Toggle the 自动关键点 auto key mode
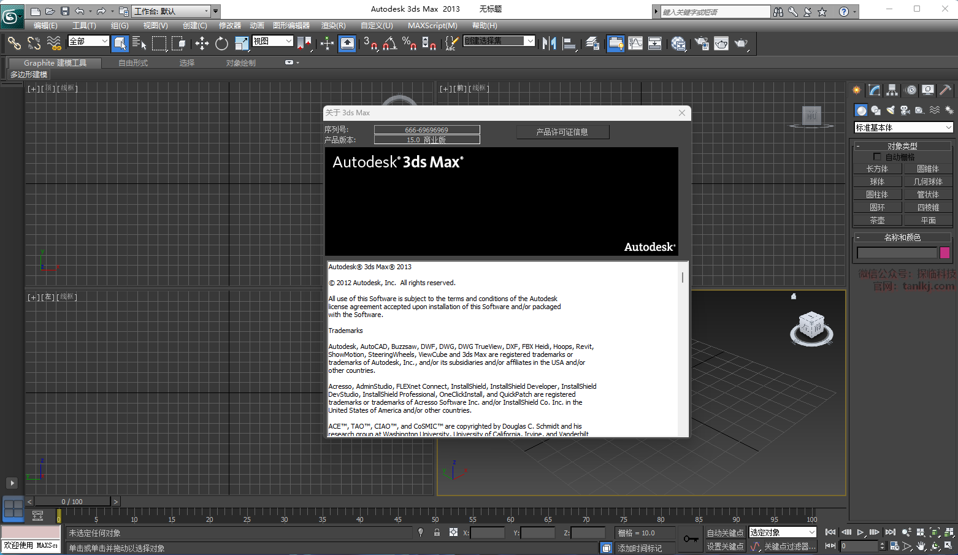This screenshot has width=958, height=555. point(725,533)
